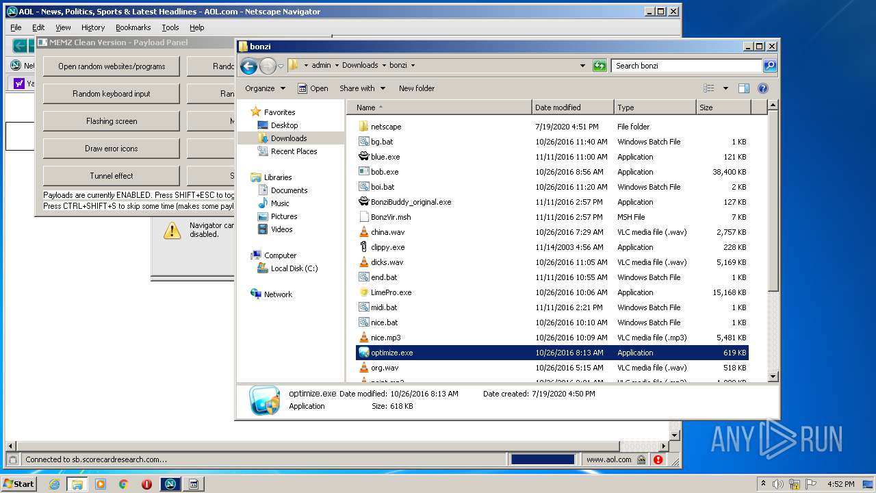Switch to Netscape Navigator taskbar icon
The image size is (876, 493).
(x=170, y=484)
